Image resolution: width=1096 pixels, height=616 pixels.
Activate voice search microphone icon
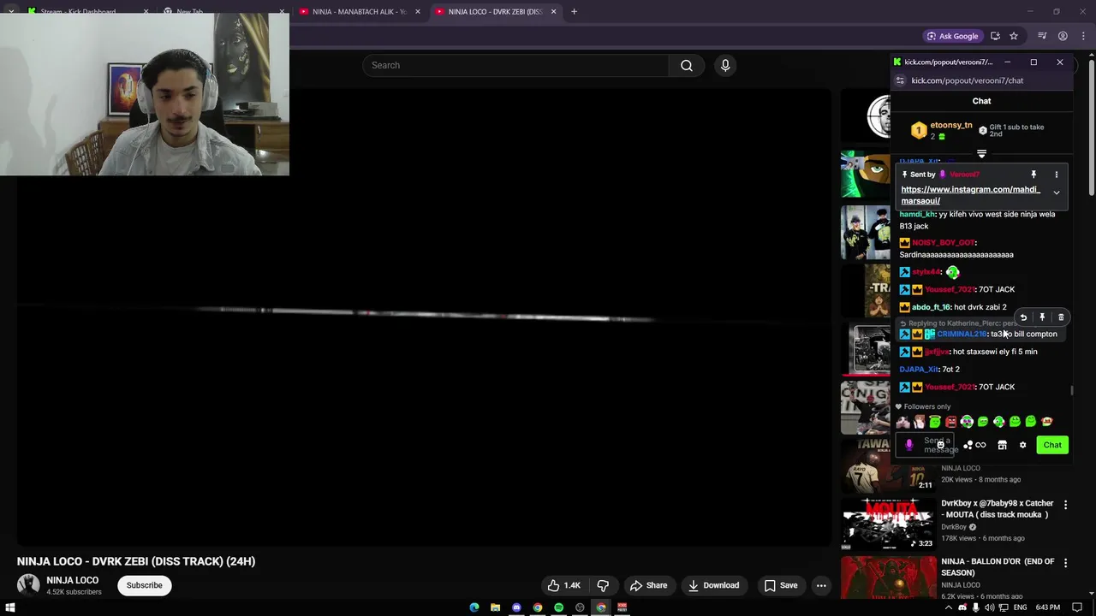725,65
